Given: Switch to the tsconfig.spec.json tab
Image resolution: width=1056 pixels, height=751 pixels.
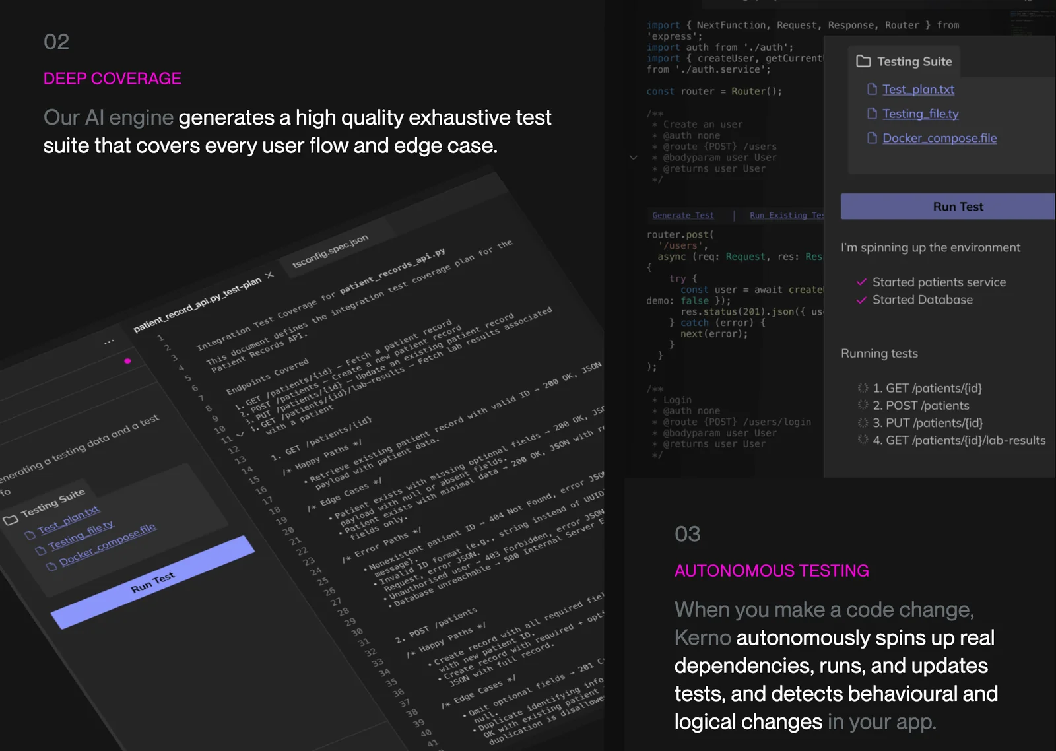Looking at the screenshot, I should pyautogui.click(x=330, y=251).
